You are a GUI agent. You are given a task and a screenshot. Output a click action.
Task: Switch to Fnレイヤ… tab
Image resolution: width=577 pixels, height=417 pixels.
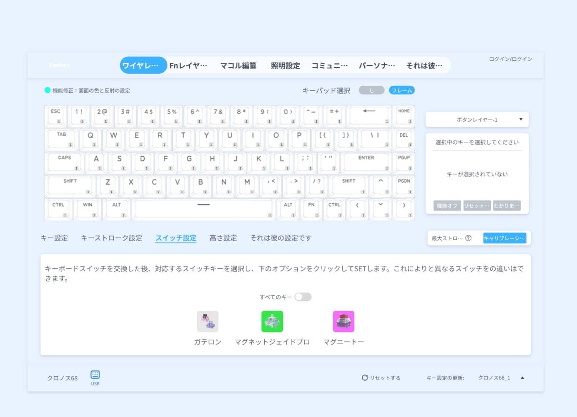[188, 65]
